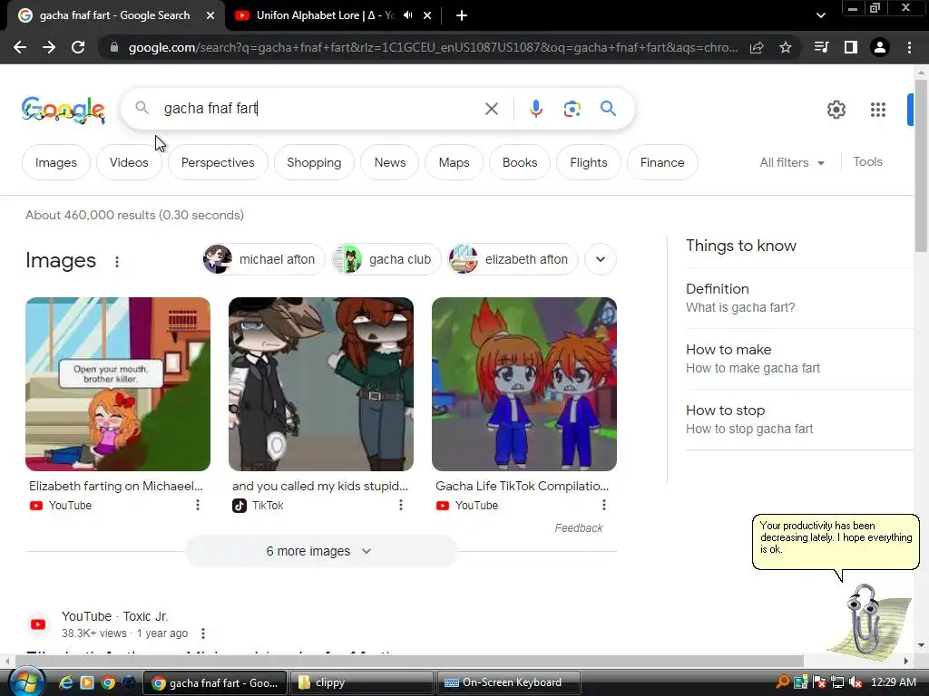Open the search tabs dropdown chevron
The height and width of the screenshot is (696, 929).
coord(820,15)
